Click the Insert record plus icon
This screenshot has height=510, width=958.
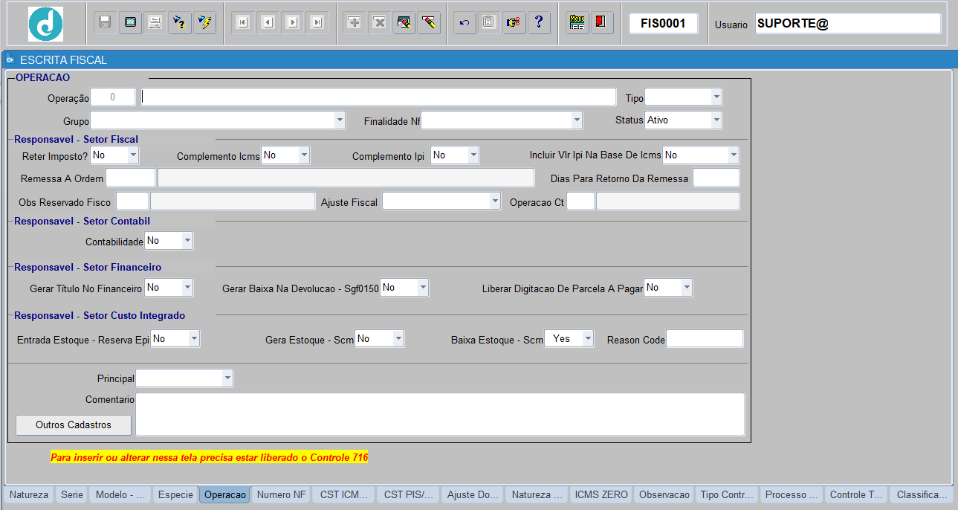coord(355,22)
